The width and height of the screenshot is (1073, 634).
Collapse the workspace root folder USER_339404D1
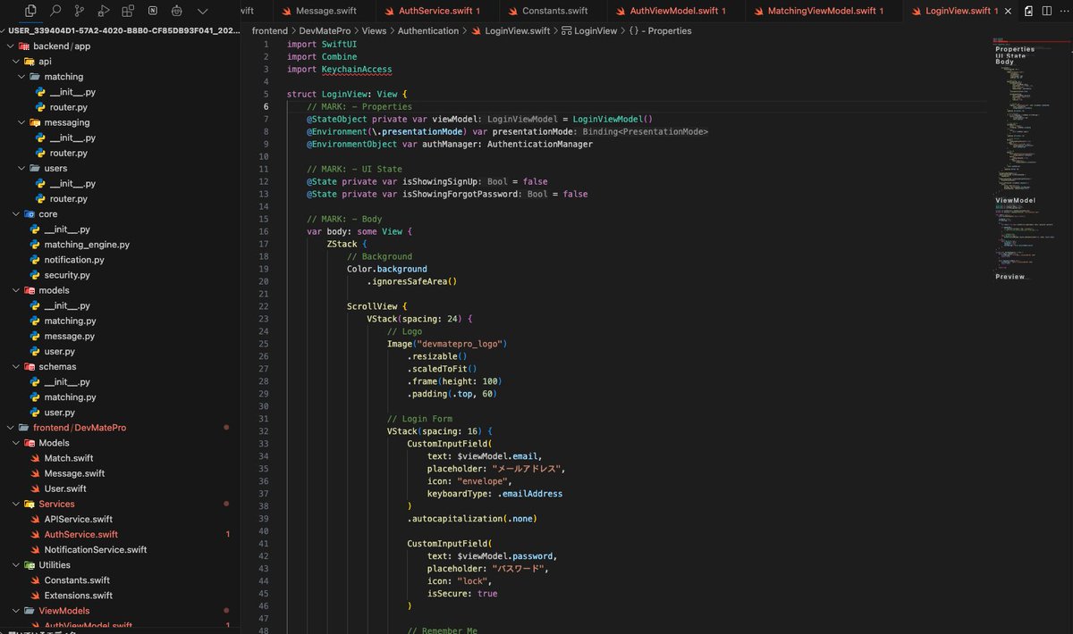click(x=122, y=30)
